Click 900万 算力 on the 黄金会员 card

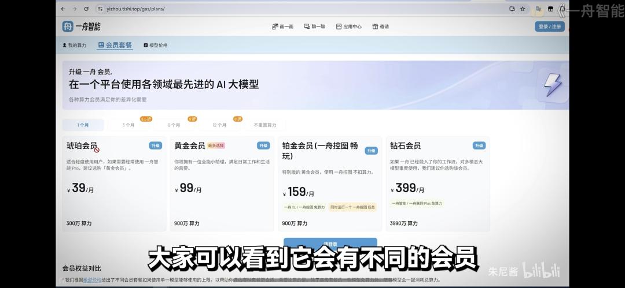tap(187, 223)
